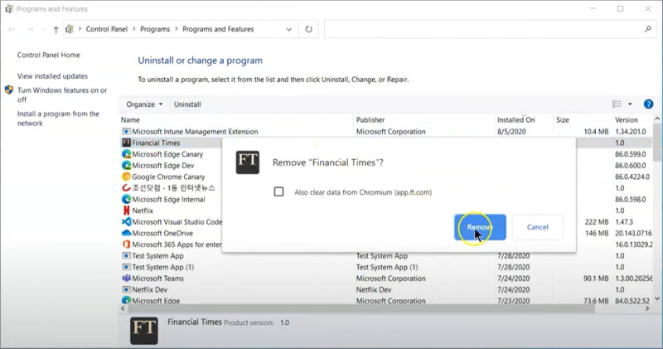Click the 8/5/2020 installed date cell
The width and height of the screenshot is (663, 349).
coord(511,132)
